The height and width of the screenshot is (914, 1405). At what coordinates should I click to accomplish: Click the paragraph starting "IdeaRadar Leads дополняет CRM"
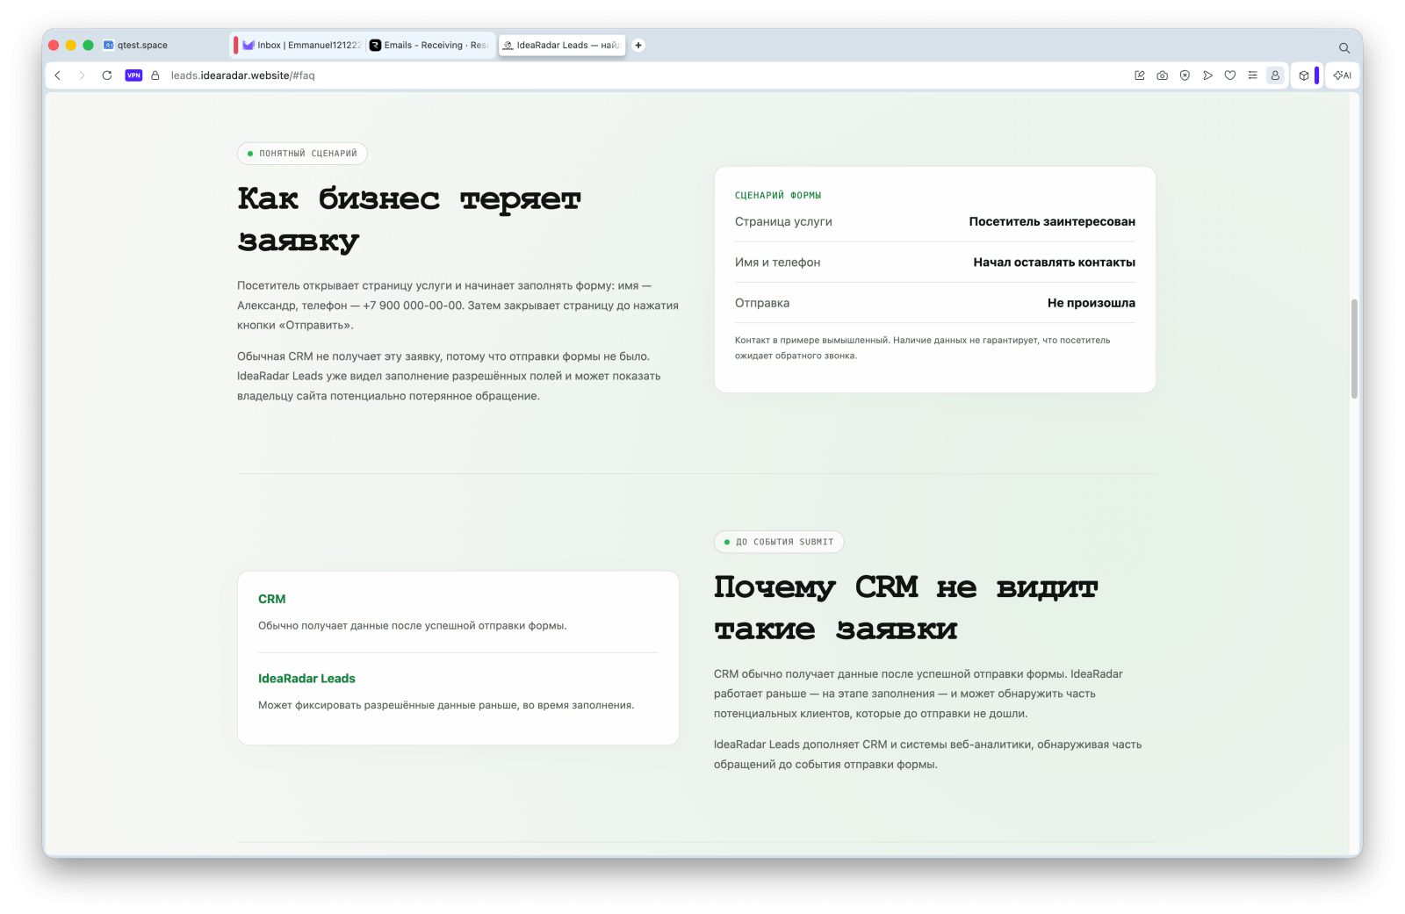(928, 754)
